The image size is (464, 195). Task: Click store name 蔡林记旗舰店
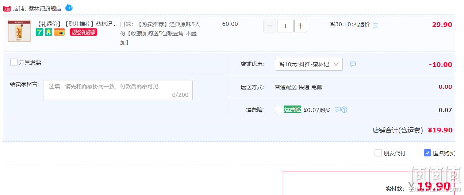45,8
